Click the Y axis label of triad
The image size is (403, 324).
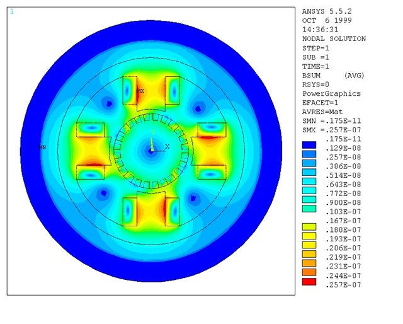coord(153,132)
